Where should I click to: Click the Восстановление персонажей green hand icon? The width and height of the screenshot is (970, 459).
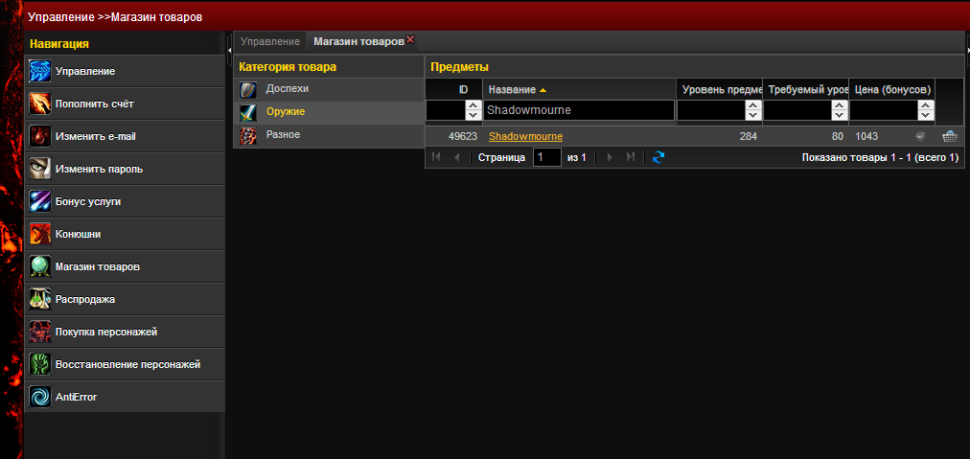39,364
